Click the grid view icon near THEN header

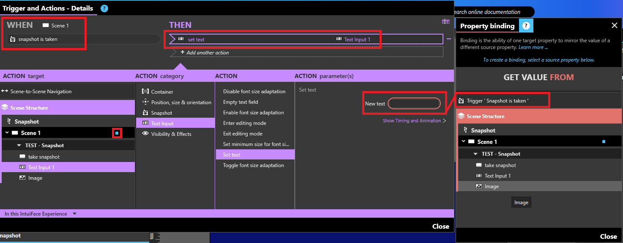click(x=446, y=22)
